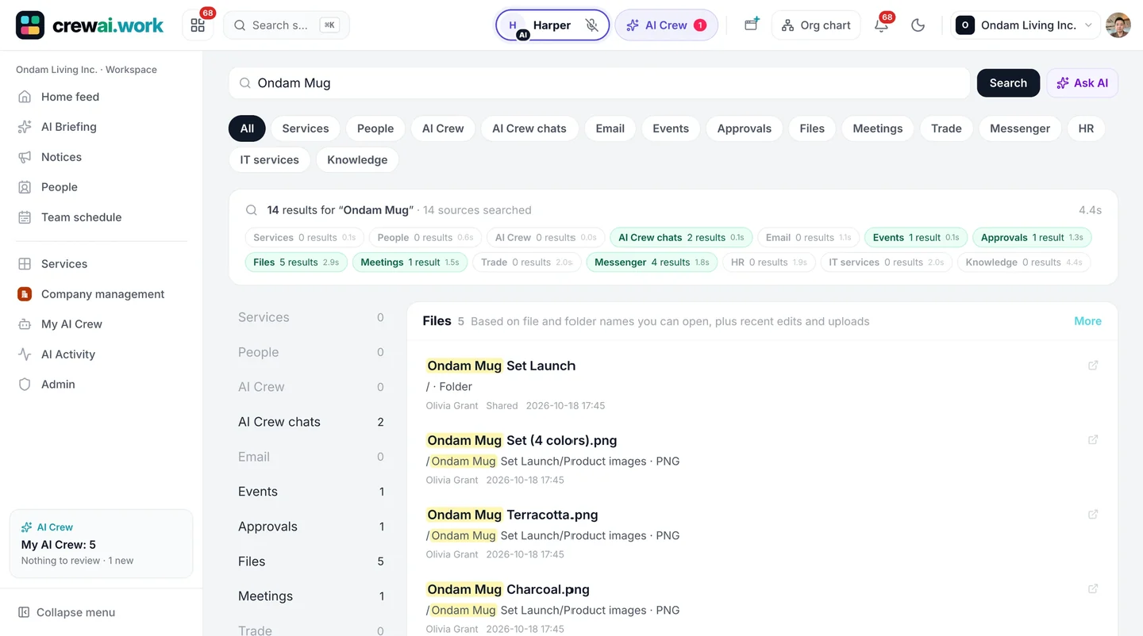Click the top Search s... box
The width and height of the screenshot is (1143, 636).
click(x=287, y=25)
